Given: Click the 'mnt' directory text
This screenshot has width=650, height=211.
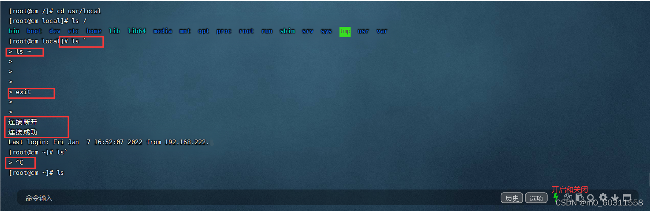Looking at the screenshot, I should pyautogui.click(x=185, y=31).
